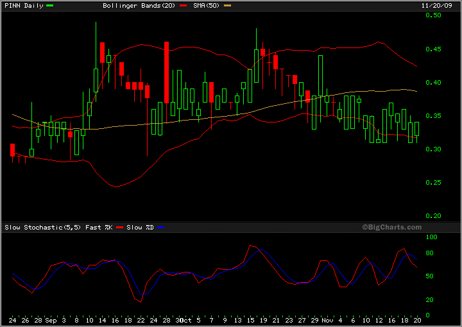Screen dimensions: 462x327
Task: Click the 0.50 price axis label
Action: pos(433,15)
